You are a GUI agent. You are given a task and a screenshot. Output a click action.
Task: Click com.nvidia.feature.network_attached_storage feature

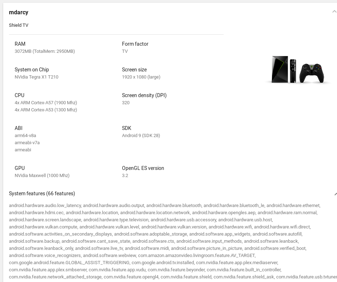click(x=55, y=277)
